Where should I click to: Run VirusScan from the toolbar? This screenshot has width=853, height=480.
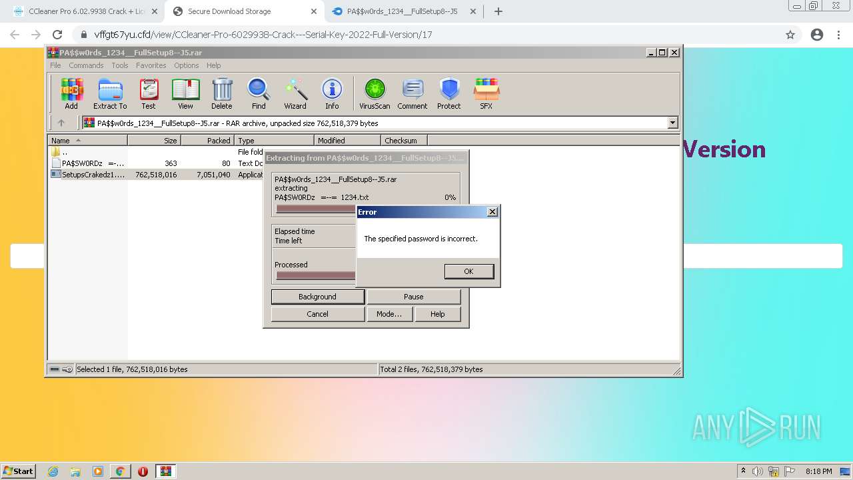click(375, 93)
